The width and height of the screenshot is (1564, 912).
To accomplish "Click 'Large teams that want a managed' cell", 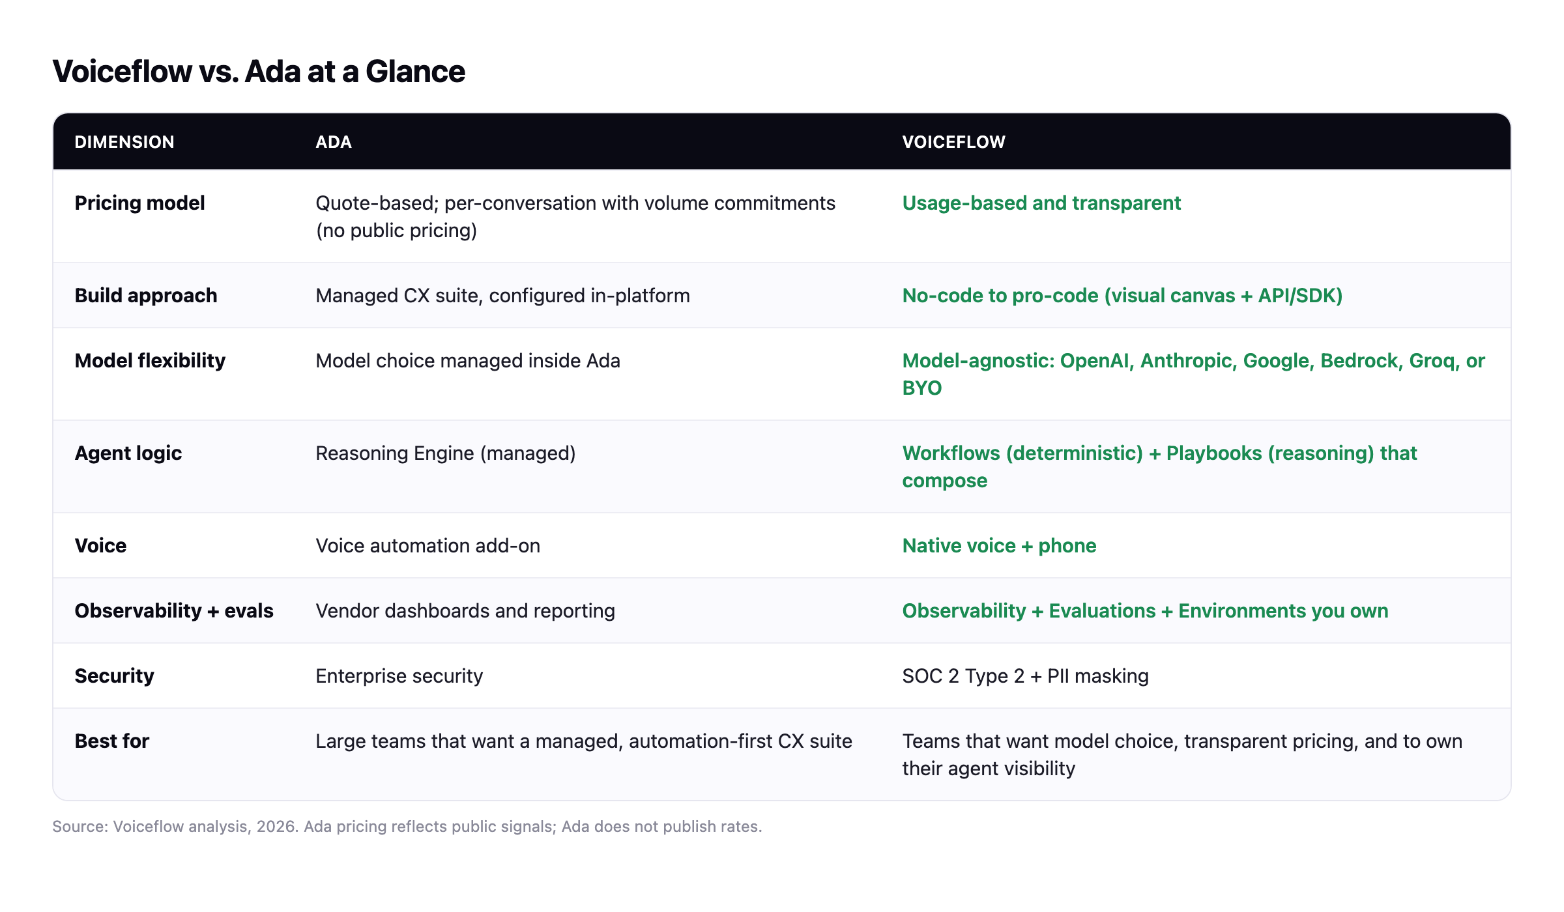I will pos(584,741).
